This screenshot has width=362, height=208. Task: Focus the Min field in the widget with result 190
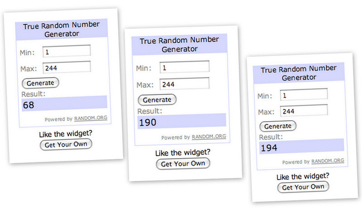click(x=185, y=67)
